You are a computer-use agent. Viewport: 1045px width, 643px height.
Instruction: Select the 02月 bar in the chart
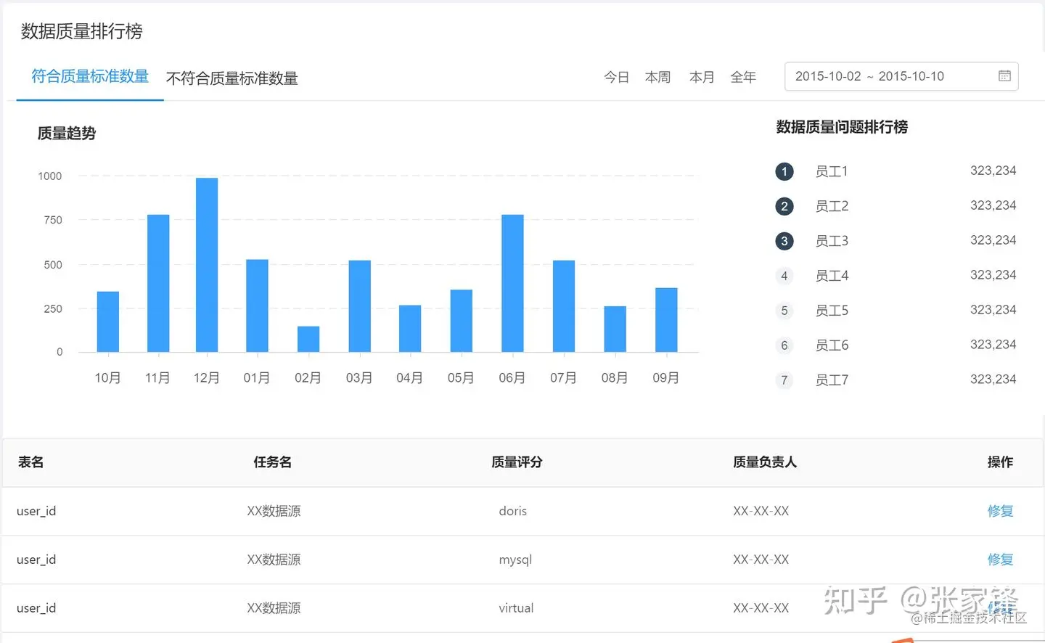[308, 339]
